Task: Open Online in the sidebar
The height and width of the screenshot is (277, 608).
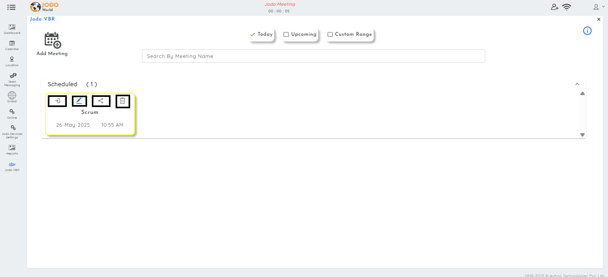Action: pyautogui.click(x=12, y=114)
